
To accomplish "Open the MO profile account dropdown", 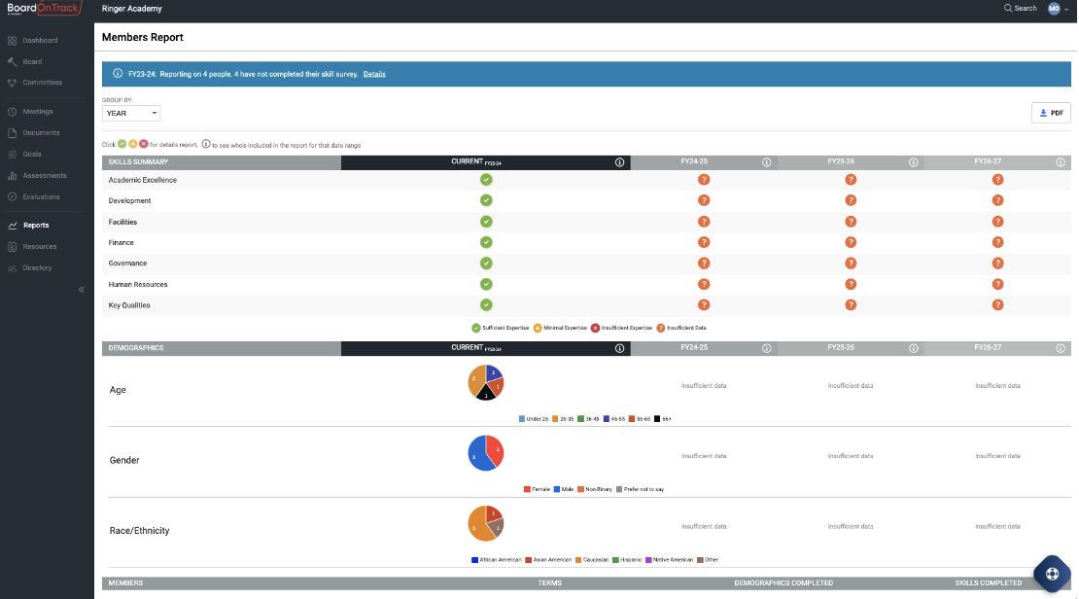I will [x=1054, y=8].
